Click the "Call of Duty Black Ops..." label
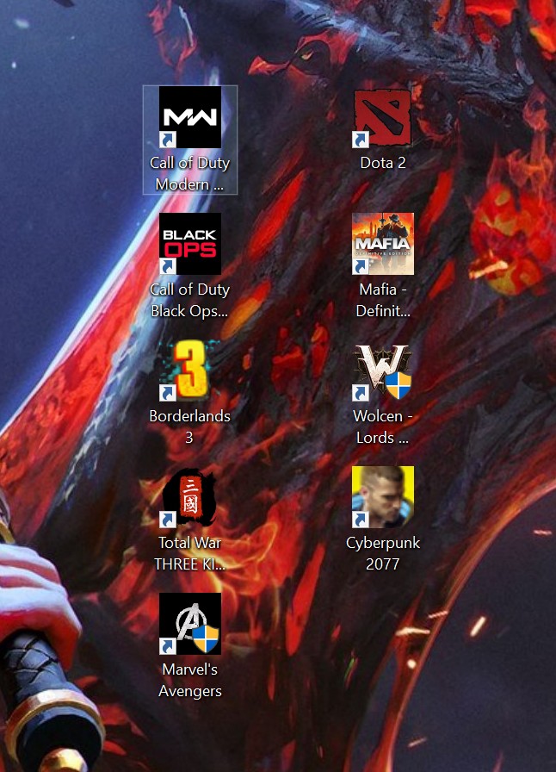Viewport: 556px width, 772px height. click(x=190, y=300)
